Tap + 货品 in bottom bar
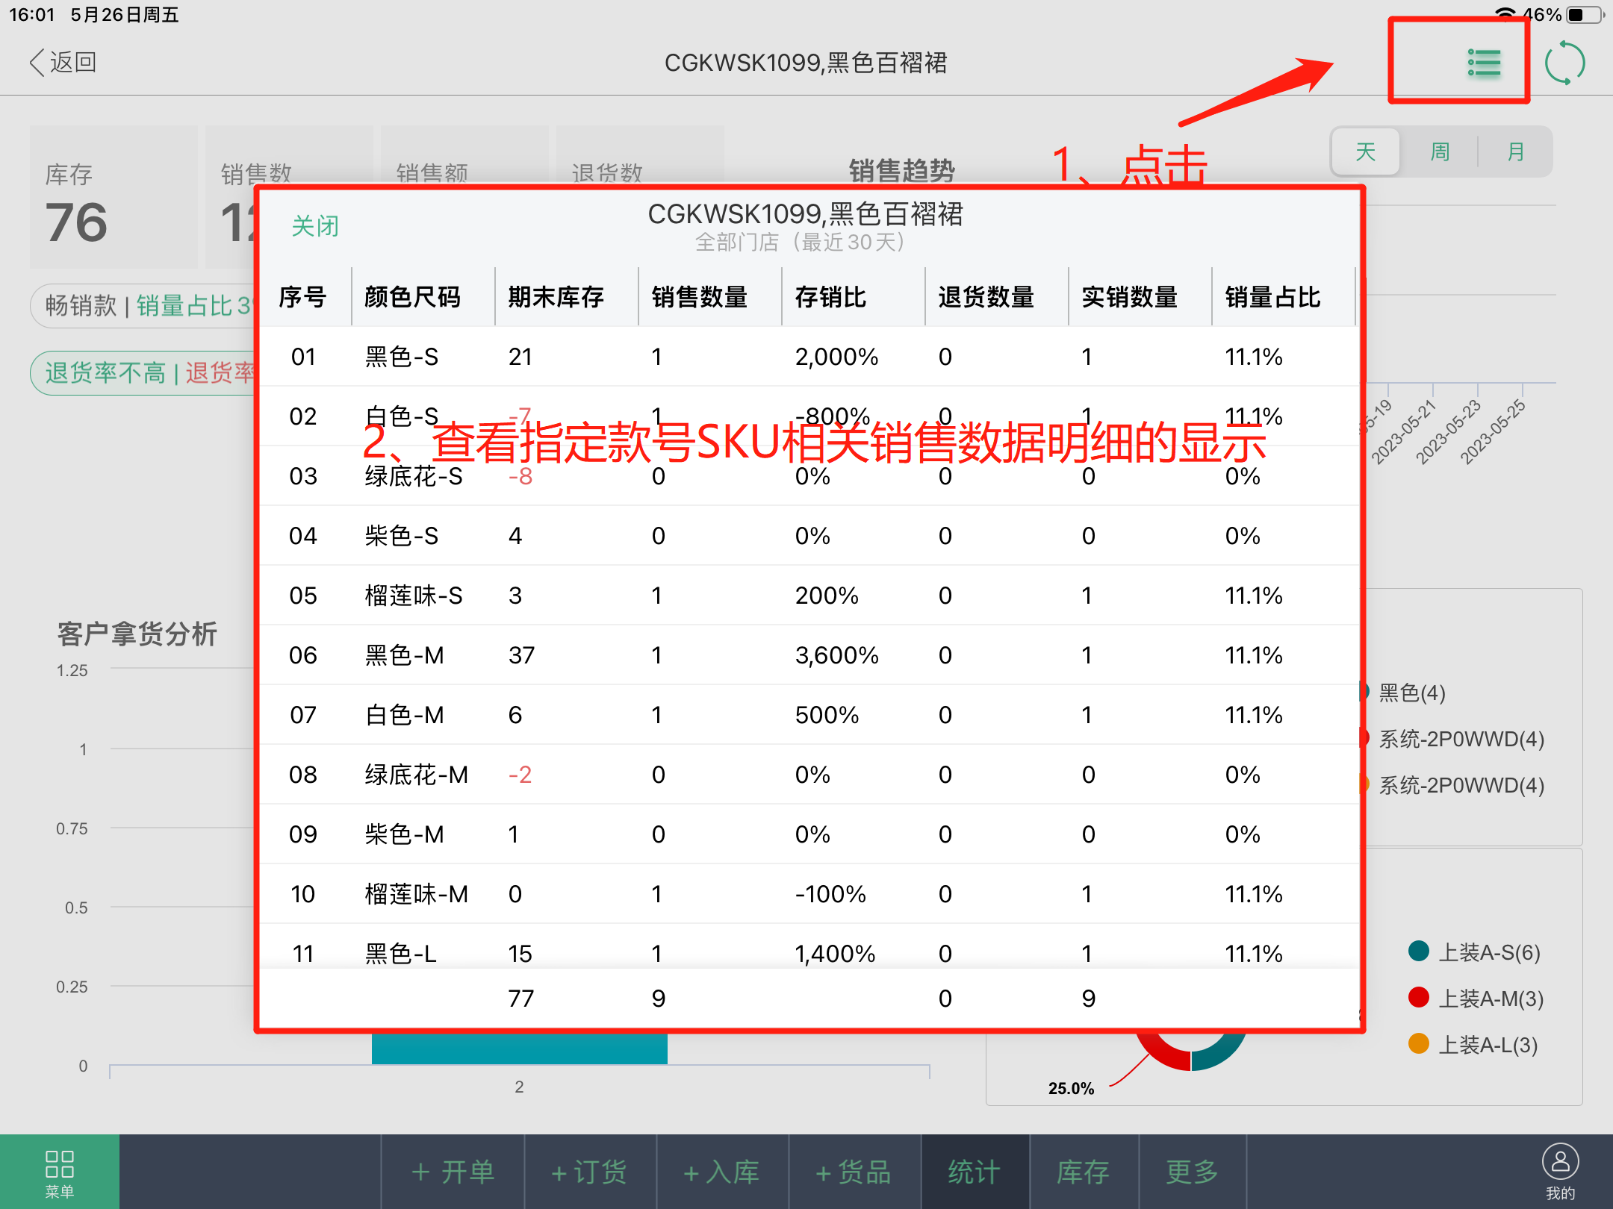The height and width of the screenshot is (1209, 1613). tap(854, 1172)
